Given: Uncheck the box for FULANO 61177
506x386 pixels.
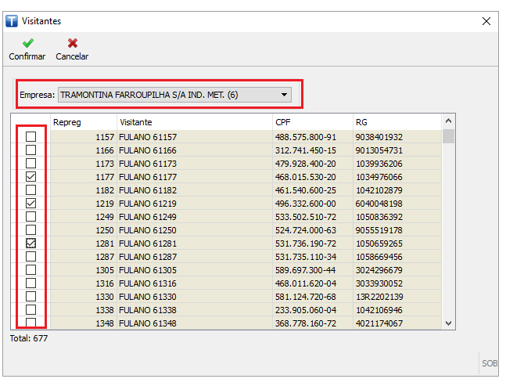Looking at the screenshot, I should 31,177.
